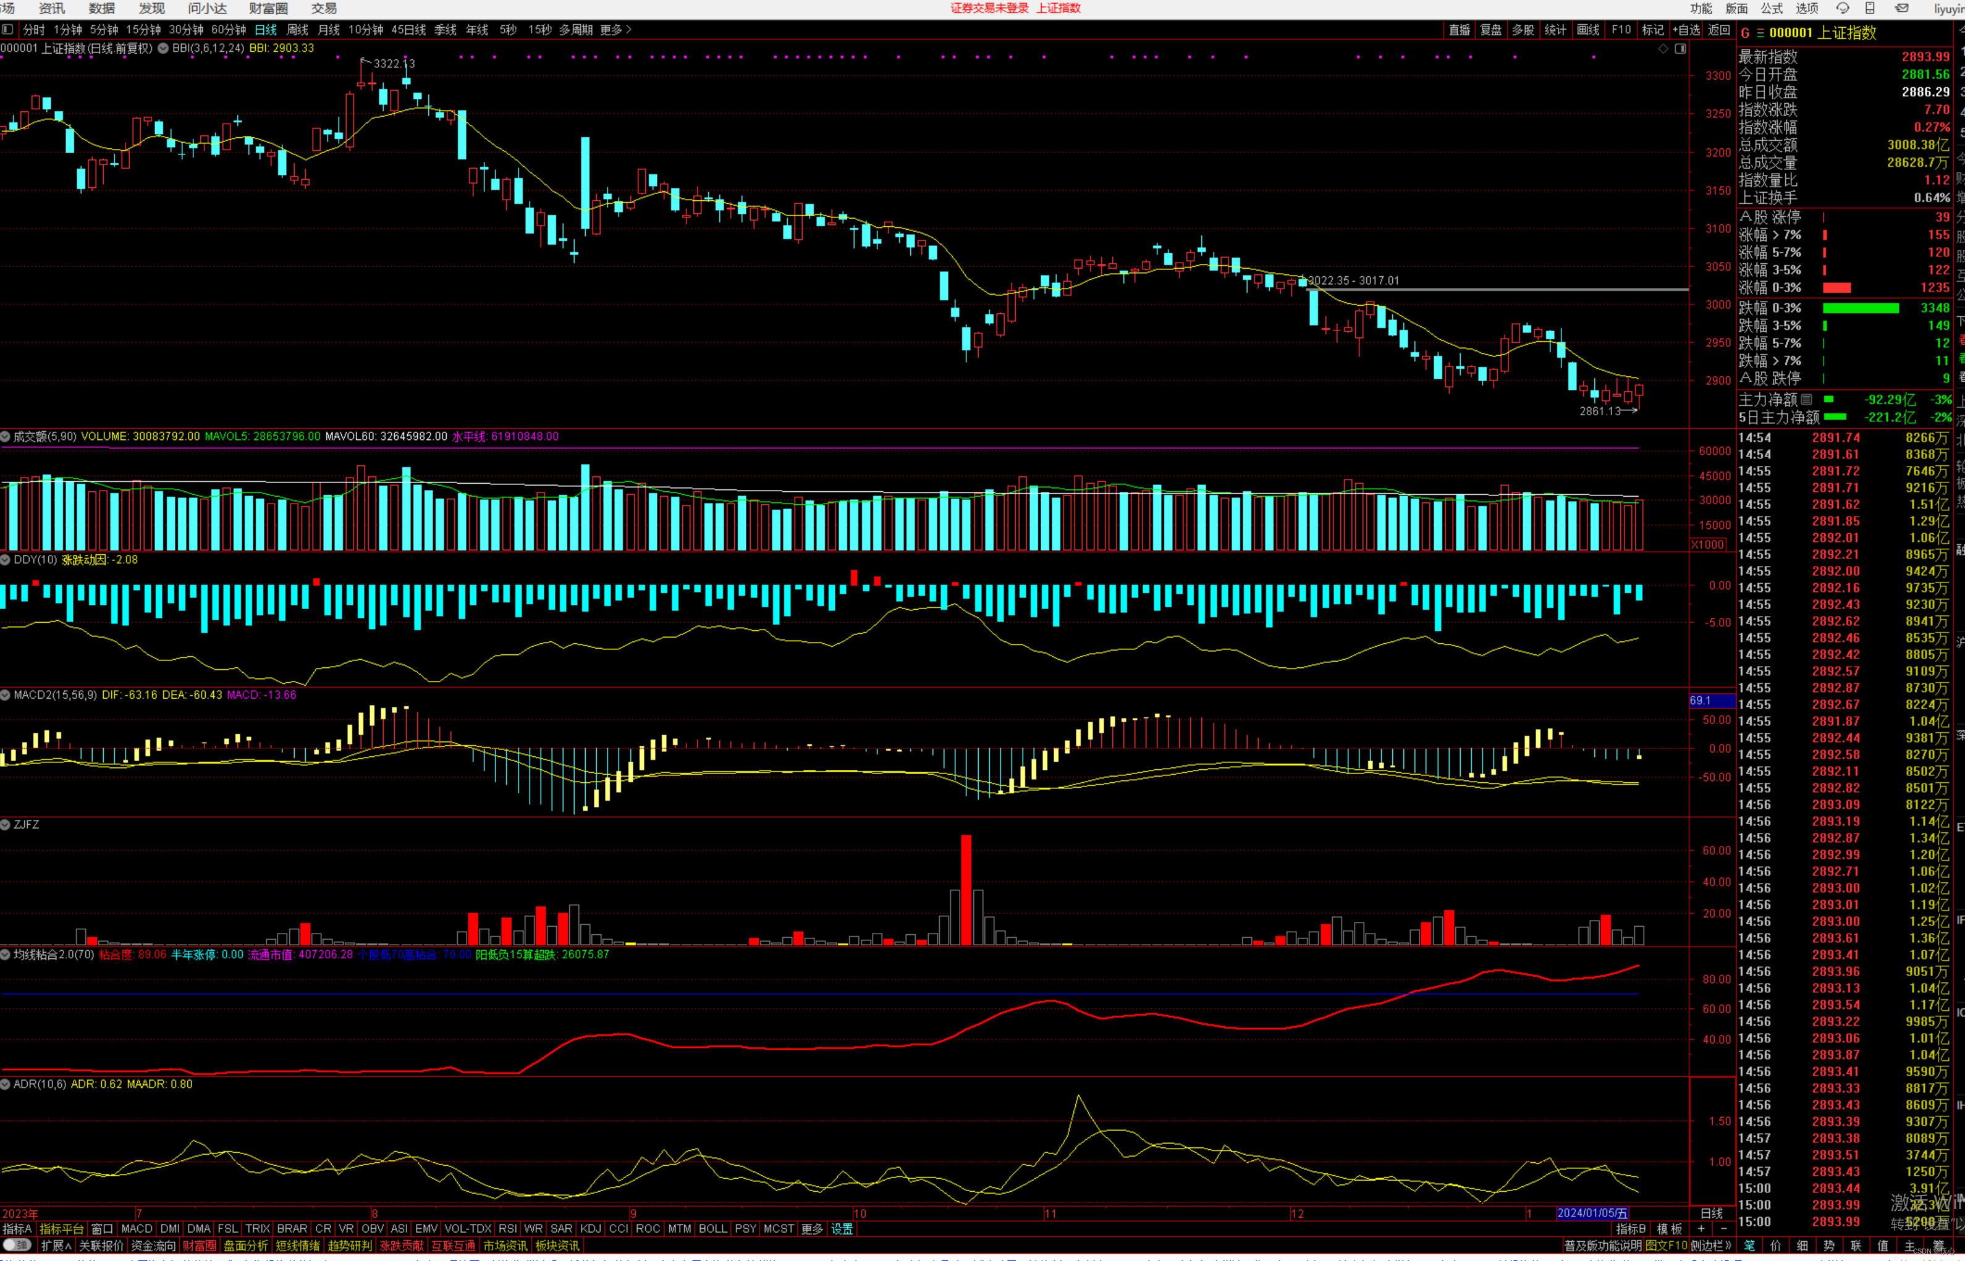Click the diamond marker icon on main chart
Image resolution: width=1965 pixels, height=1261 pixels.
[1663, 49]
